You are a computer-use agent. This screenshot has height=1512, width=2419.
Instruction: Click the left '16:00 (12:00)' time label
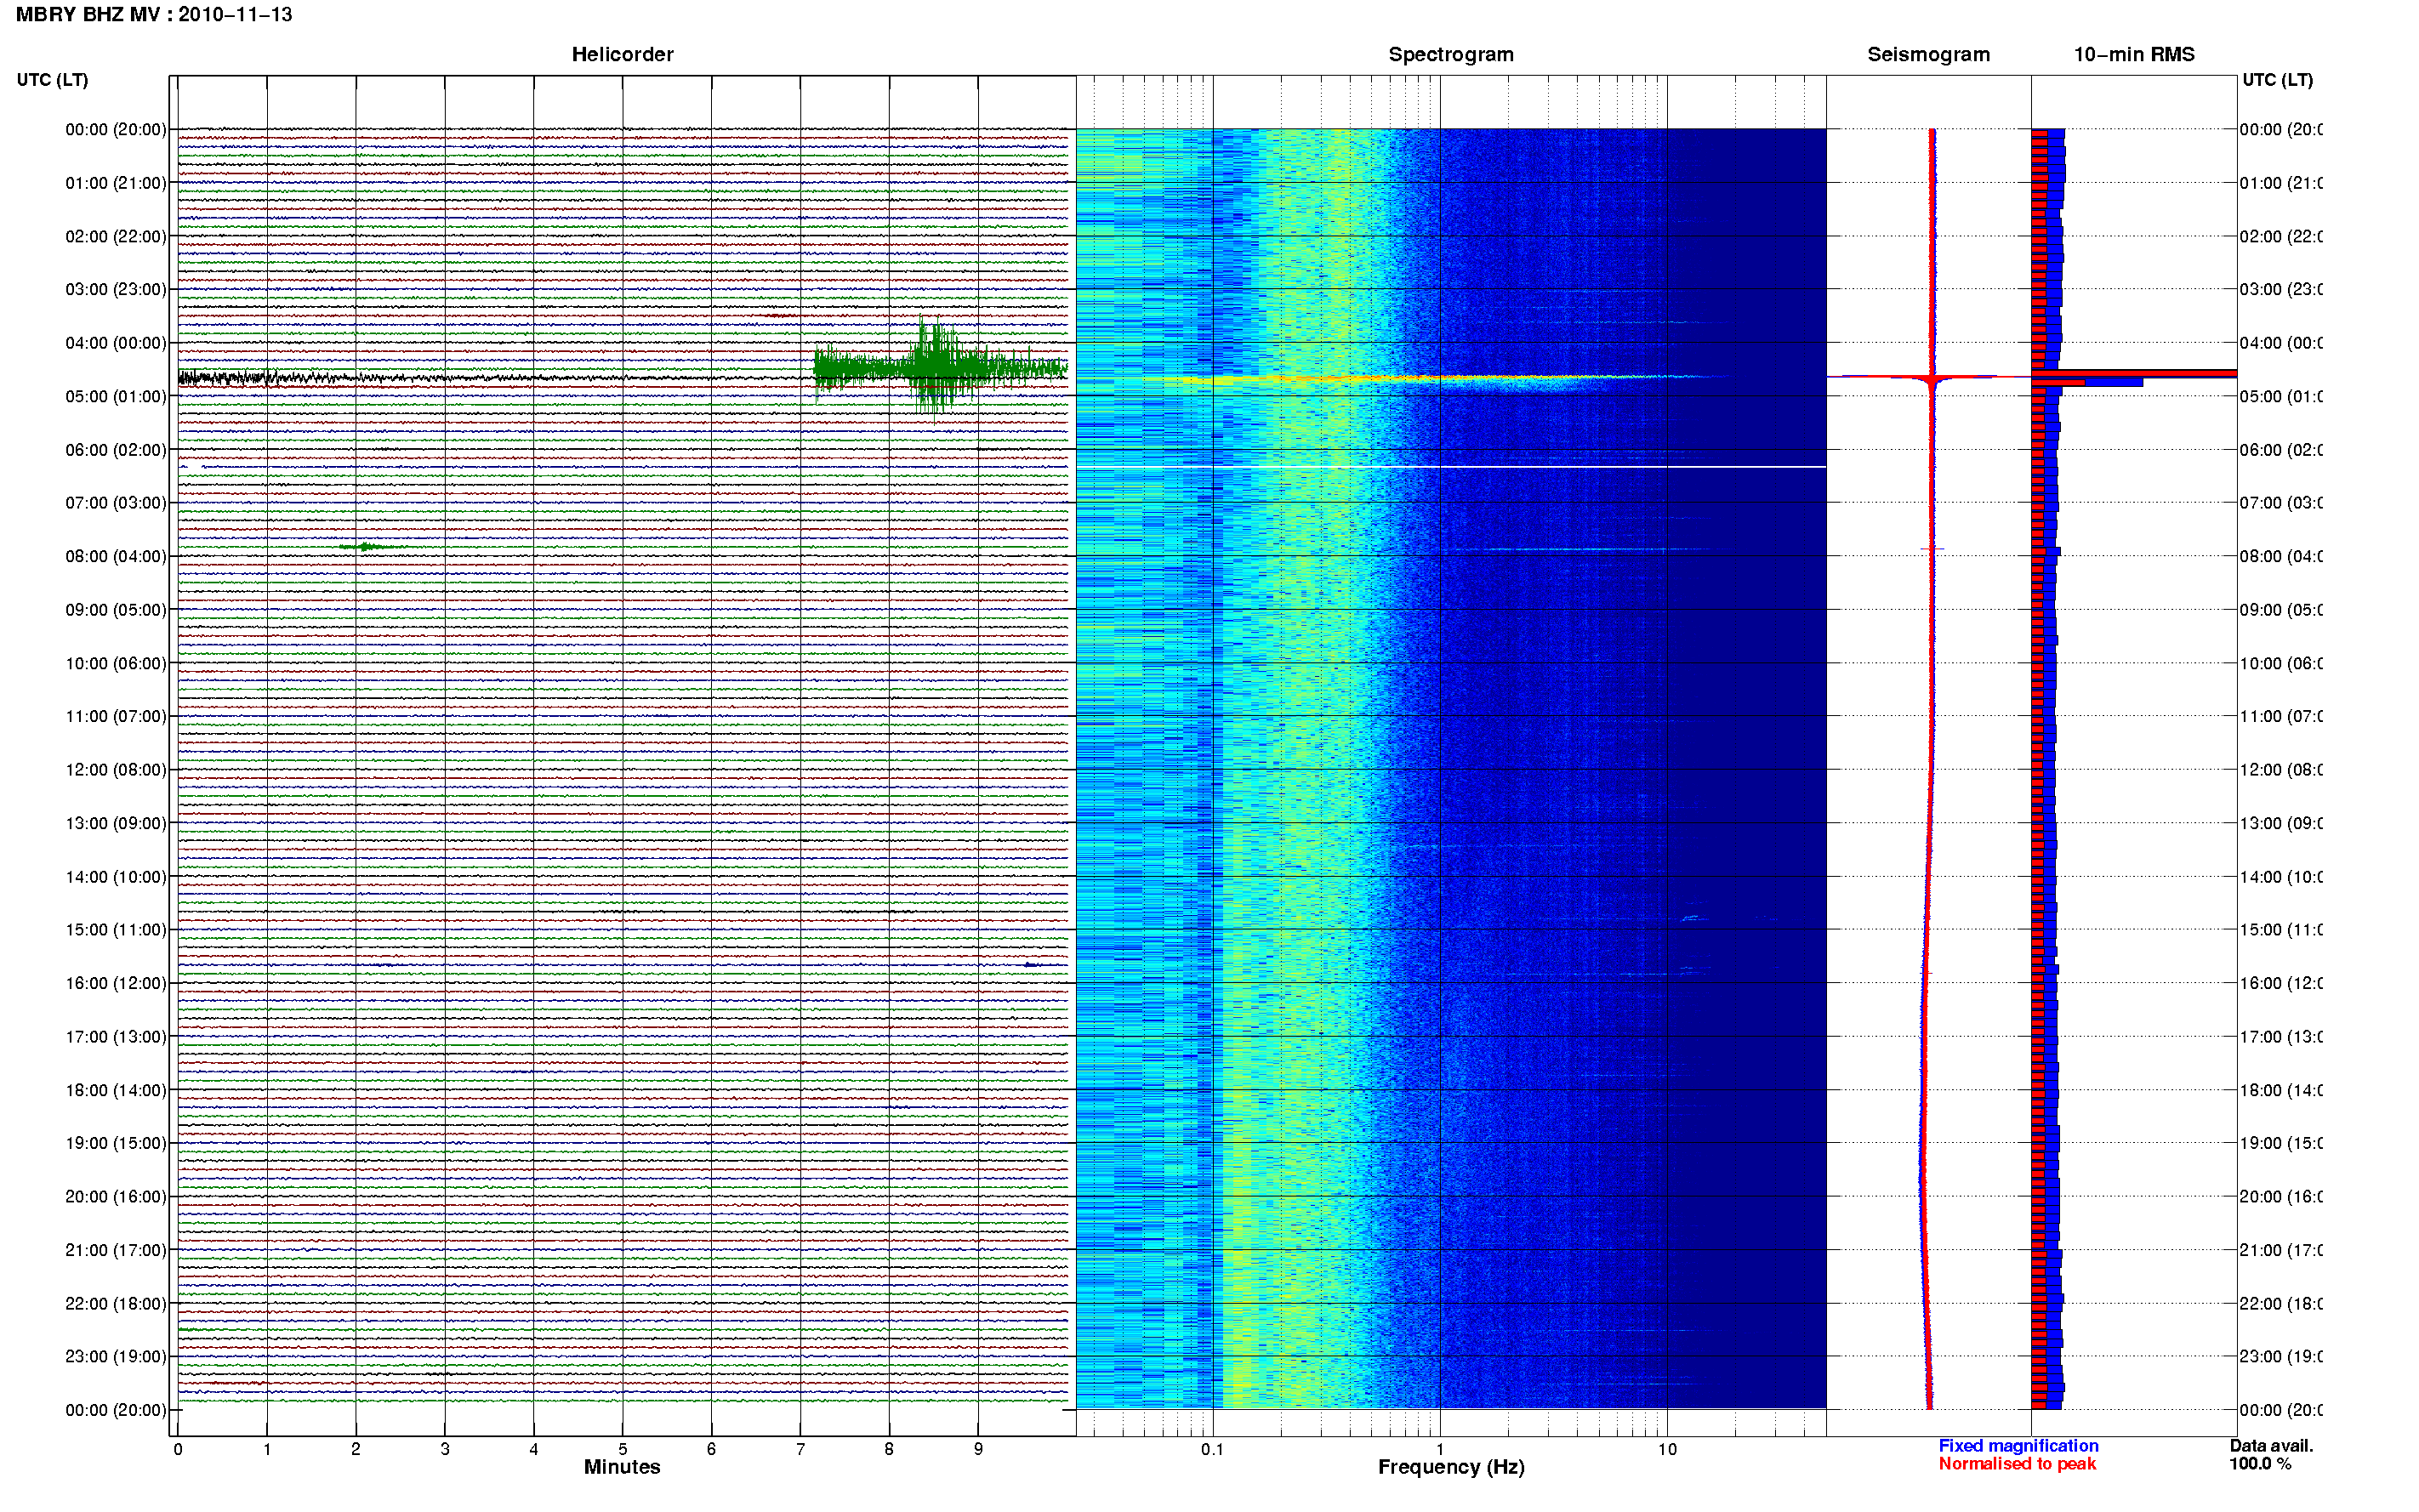click(x=116, y=983)
